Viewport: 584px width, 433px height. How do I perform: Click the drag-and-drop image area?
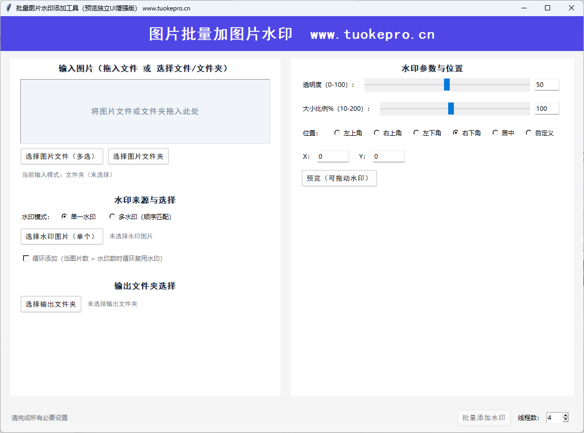[145, 111]
